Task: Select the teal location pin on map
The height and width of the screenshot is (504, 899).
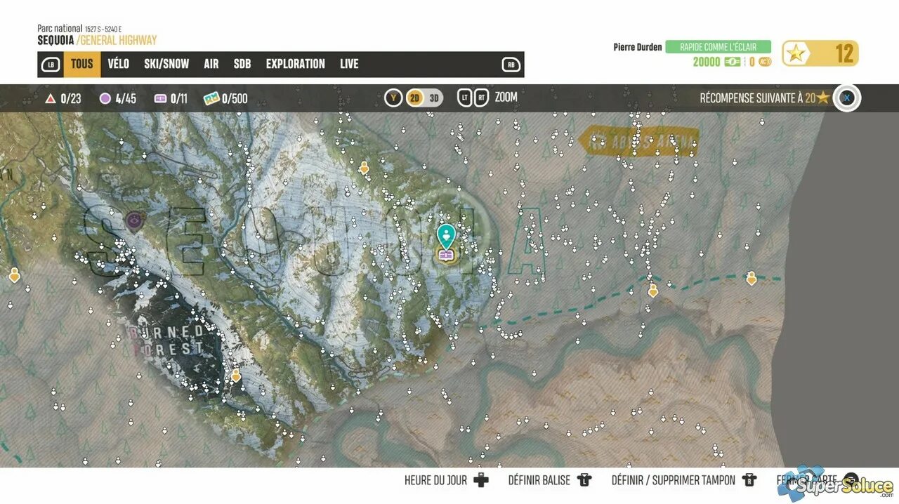Action: [x=445, y=236]
